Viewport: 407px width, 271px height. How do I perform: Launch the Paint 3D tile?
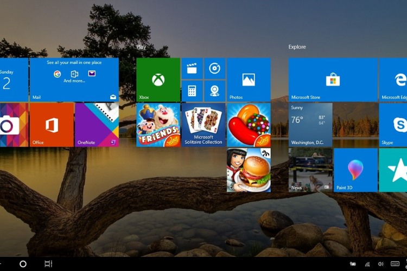click(x=355, y=170)
